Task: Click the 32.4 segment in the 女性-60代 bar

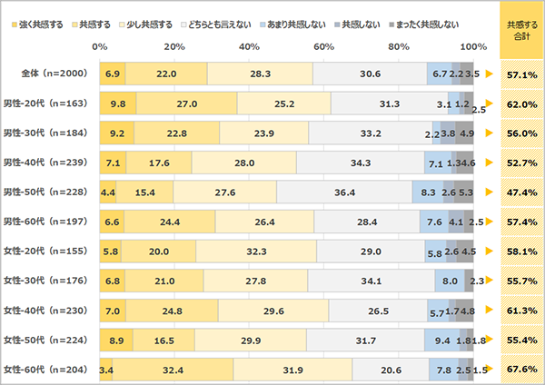Action: (173, 370)
